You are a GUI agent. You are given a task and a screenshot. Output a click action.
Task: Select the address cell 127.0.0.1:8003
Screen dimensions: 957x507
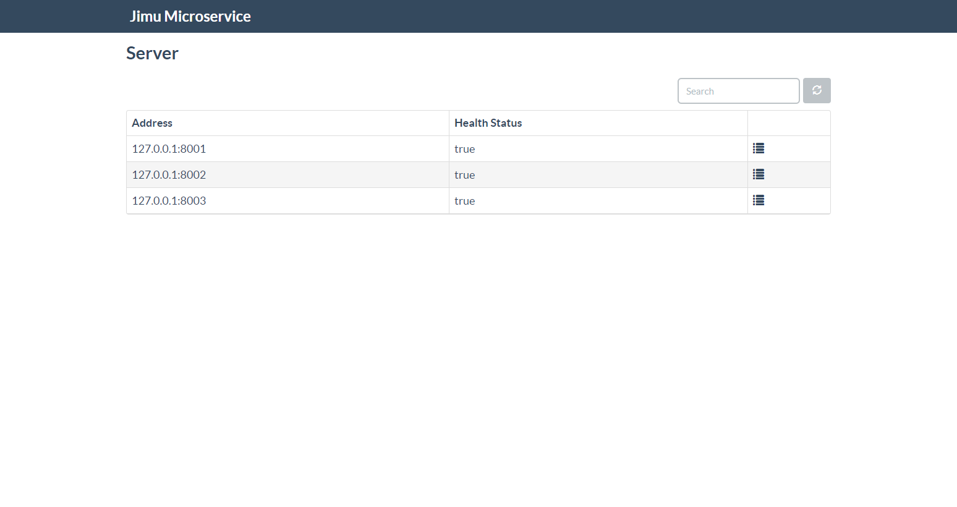pos(287,201)
